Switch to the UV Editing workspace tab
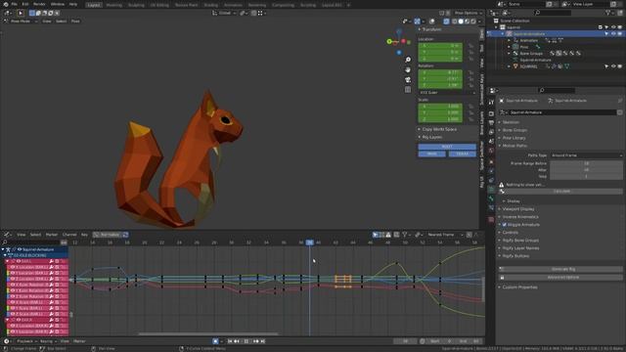Image resolution: width=626 pixels, height=352 pixels. tap(159, 5)
